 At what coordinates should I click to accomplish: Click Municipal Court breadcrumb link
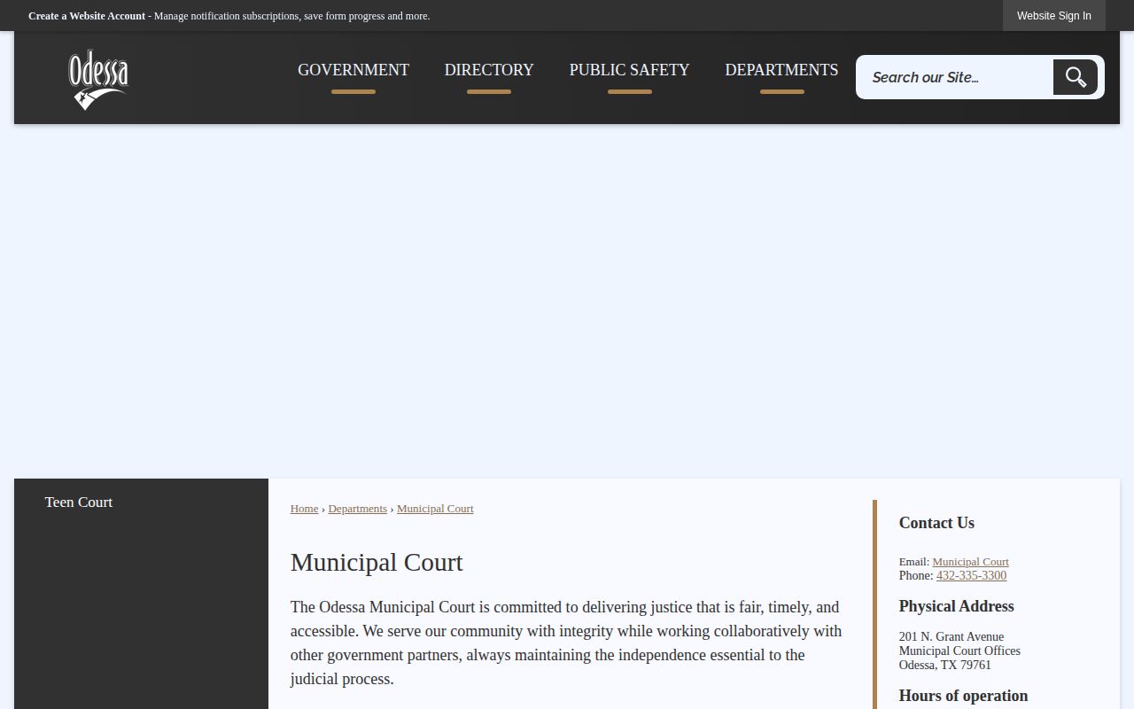click(435, 509)
